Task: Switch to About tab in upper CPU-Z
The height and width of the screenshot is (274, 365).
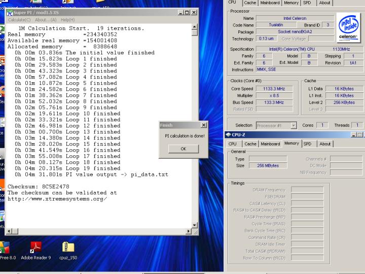Action: 324,3
